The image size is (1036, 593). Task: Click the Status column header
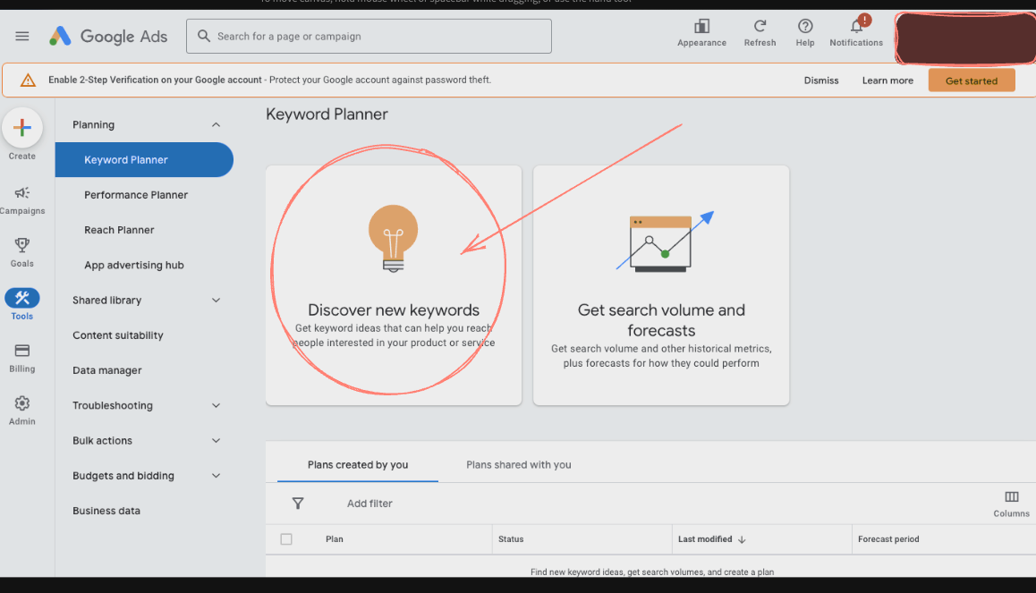[x=511, y=538]
